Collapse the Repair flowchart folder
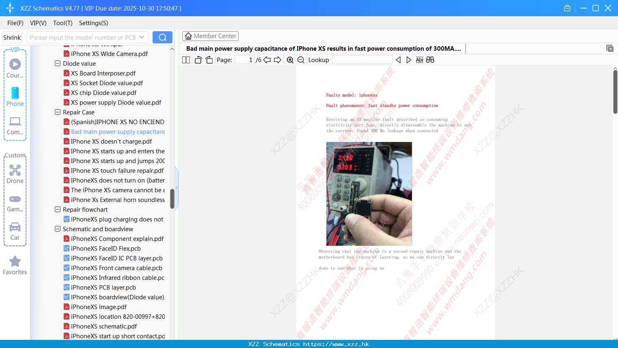The width and height of the screenshot is (618, 348). (x=58, y=210)
